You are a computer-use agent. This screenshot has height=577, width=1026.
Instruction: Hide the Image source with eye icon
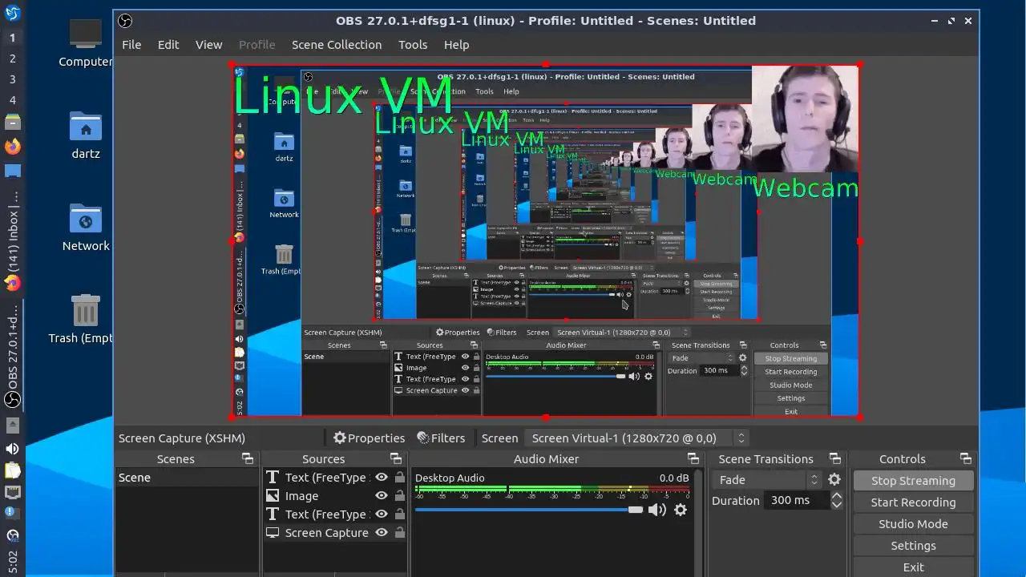382,495
